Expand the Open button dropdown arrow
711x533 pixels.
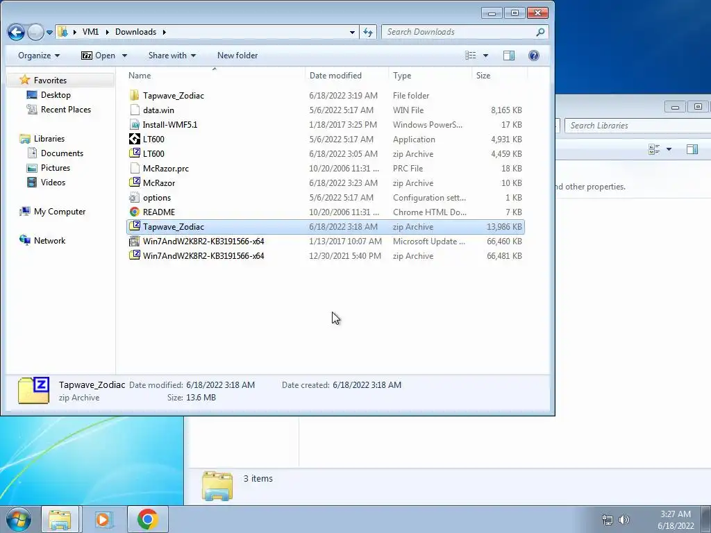pos(124,56)
